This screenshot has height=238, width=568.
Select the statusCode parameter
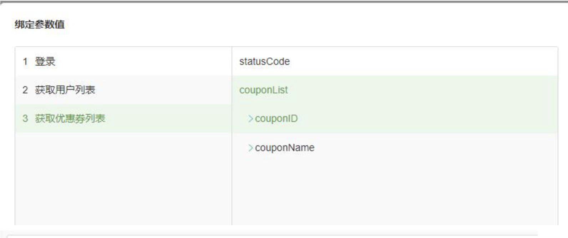coord(264,62)
